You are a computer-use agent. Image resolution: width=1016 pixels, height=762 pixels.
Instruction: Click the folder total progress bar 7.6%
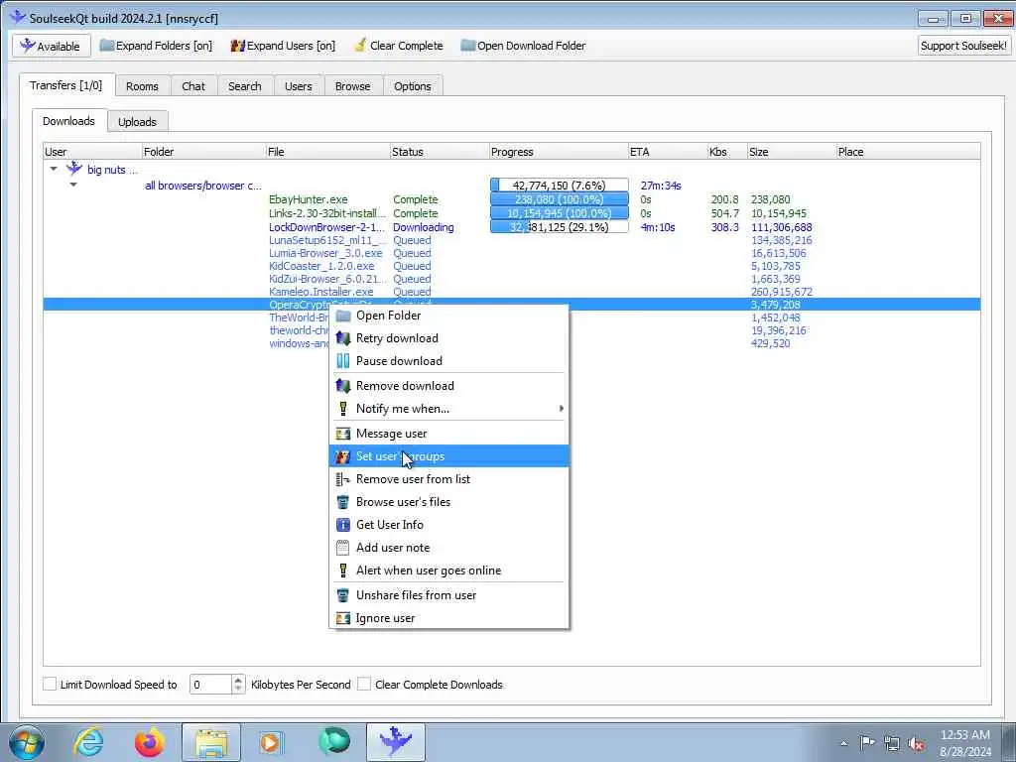pos(560,186)
